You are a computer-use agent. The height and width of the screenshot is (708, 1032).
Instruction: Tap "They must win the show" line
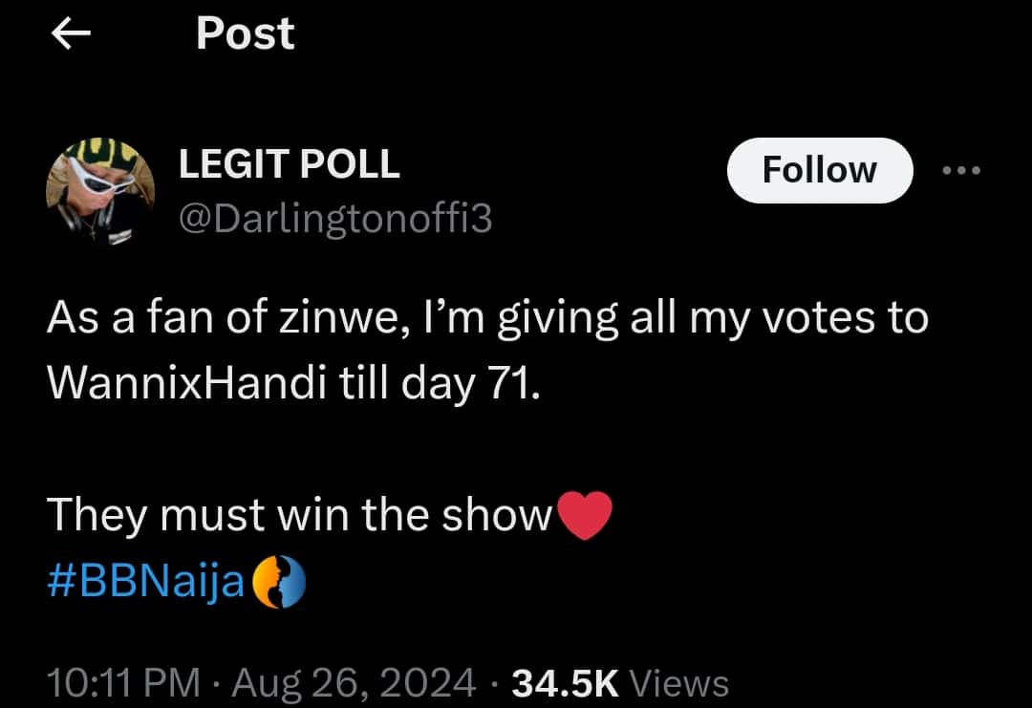pos(299,517)
